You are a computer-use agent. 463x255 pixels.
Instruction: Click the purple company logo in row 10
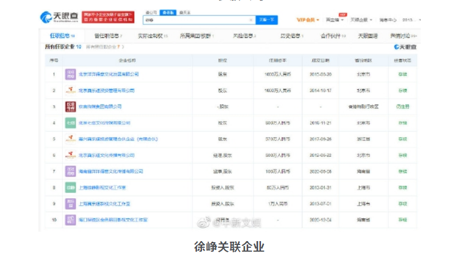pos(70,220)
